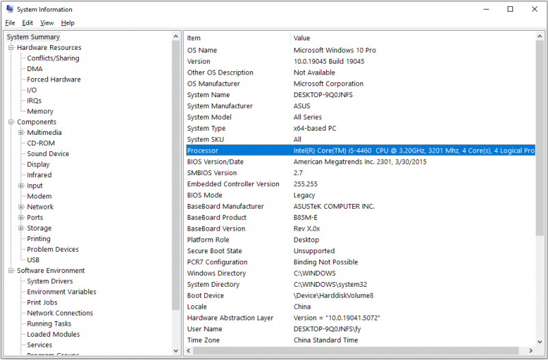Select Forced Hardware tree item
548x360 pixels.
point(54,79)
